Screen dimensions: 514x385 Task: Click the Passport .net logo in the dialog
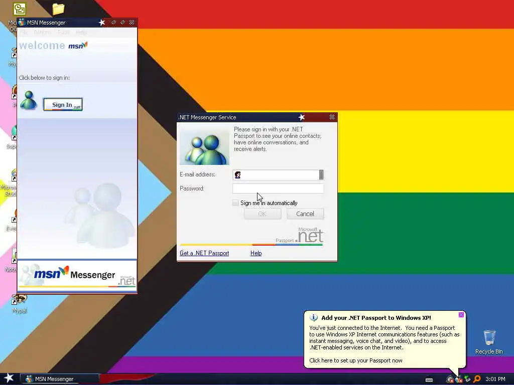click(299, 236)
